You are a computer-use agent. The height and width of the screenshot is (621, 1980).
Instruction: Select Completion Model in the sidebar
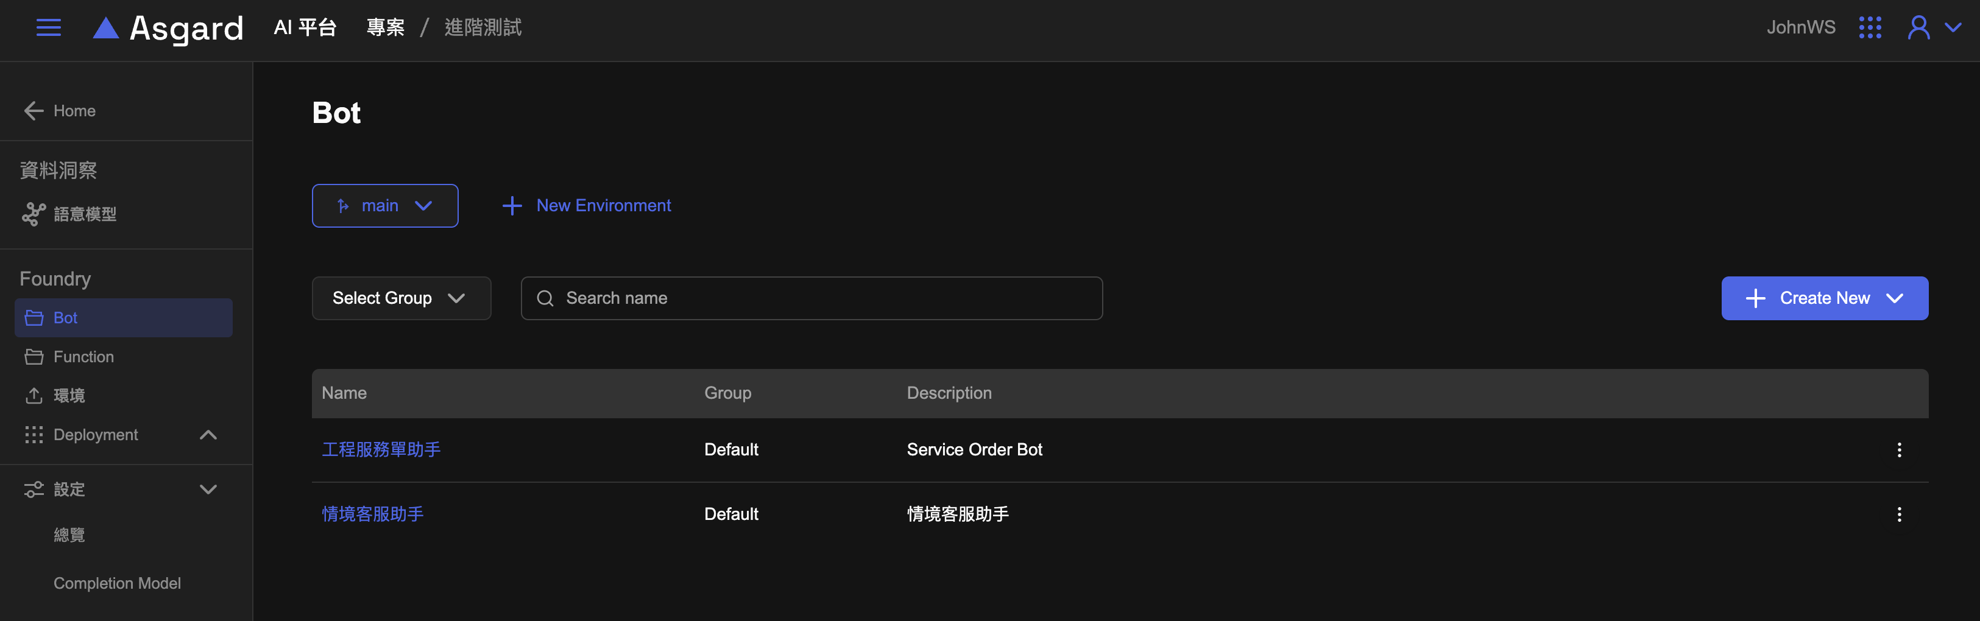pos(117,583)
